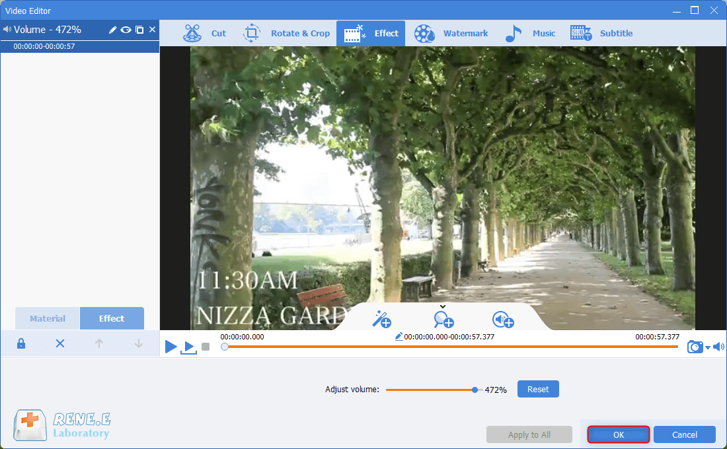The image size is (727, 449).
Task: Click the duplicate icon next to Volume
Action: click(x=139, y=30)
